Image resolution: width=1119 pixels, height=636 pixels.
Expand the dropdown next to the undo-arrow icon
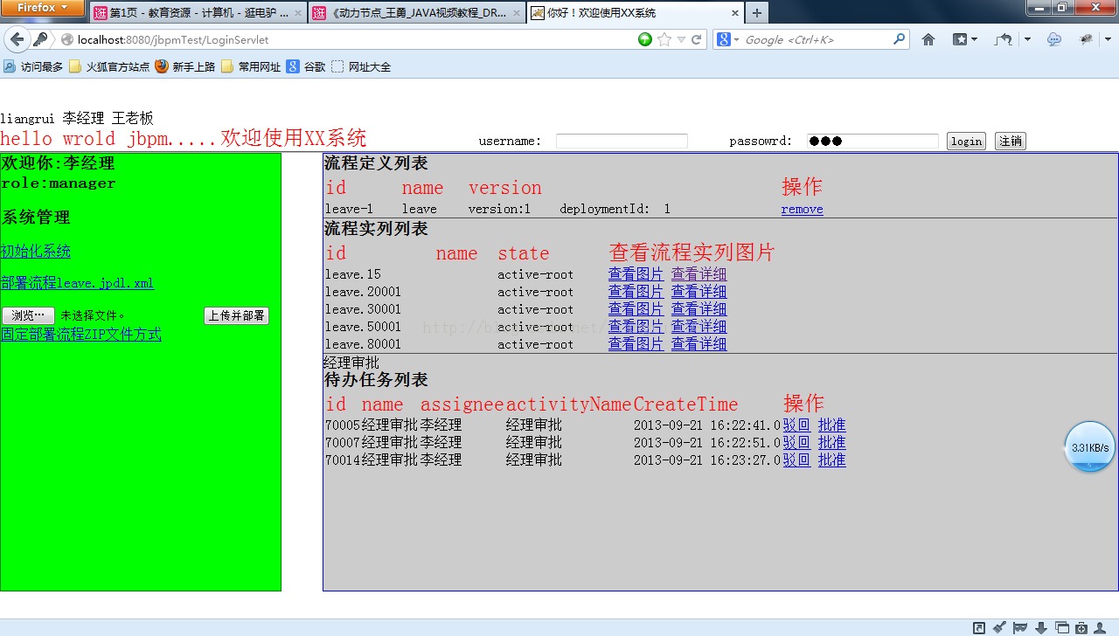1027,39
